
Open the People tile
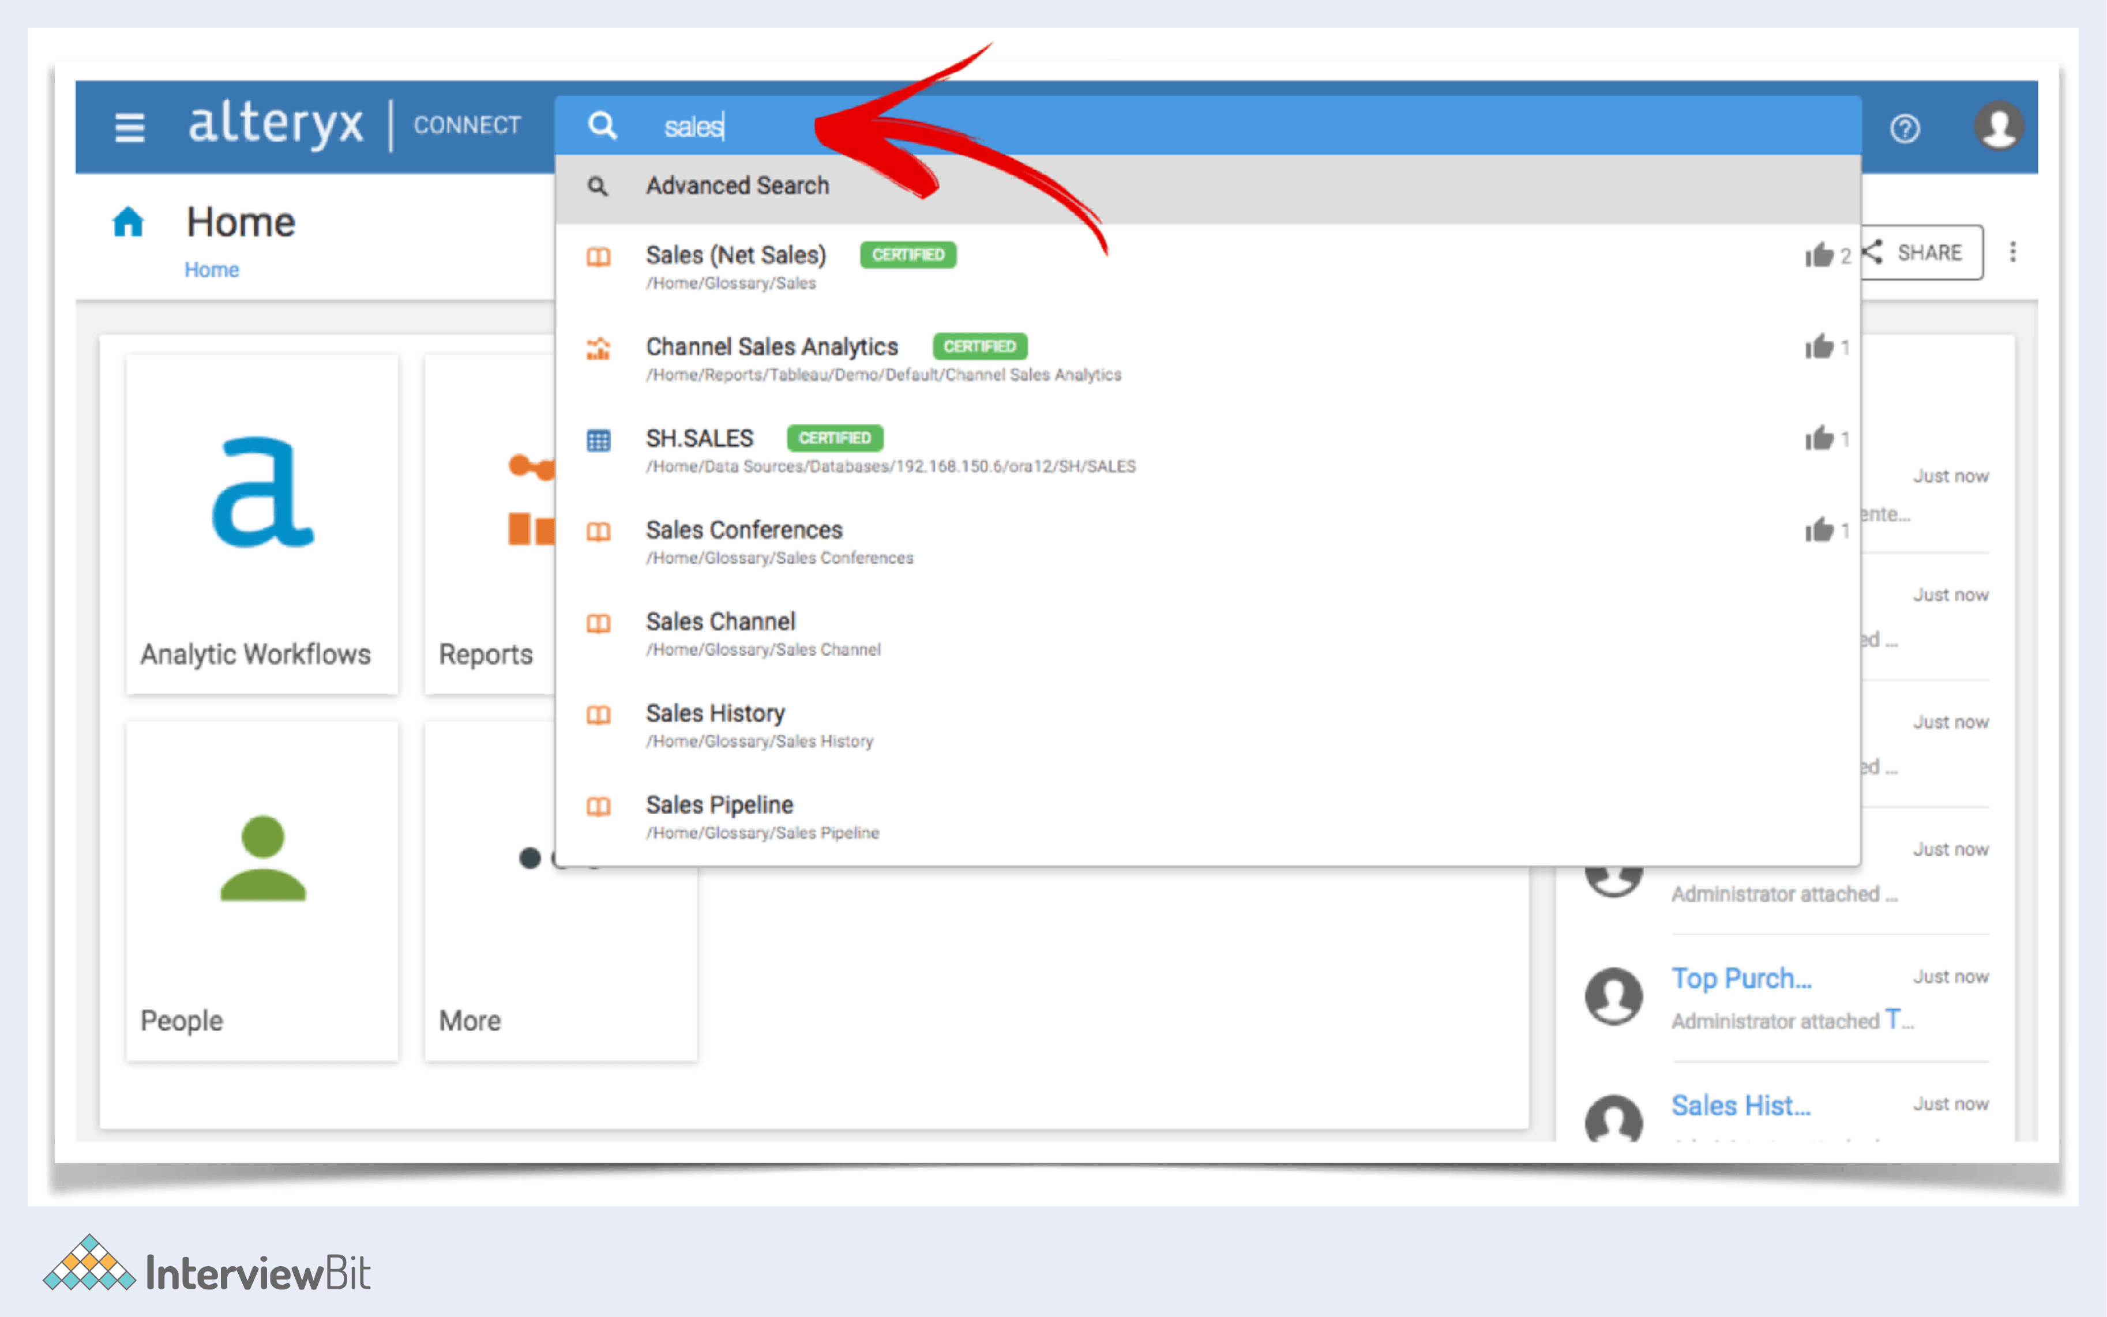click(262, 891)
